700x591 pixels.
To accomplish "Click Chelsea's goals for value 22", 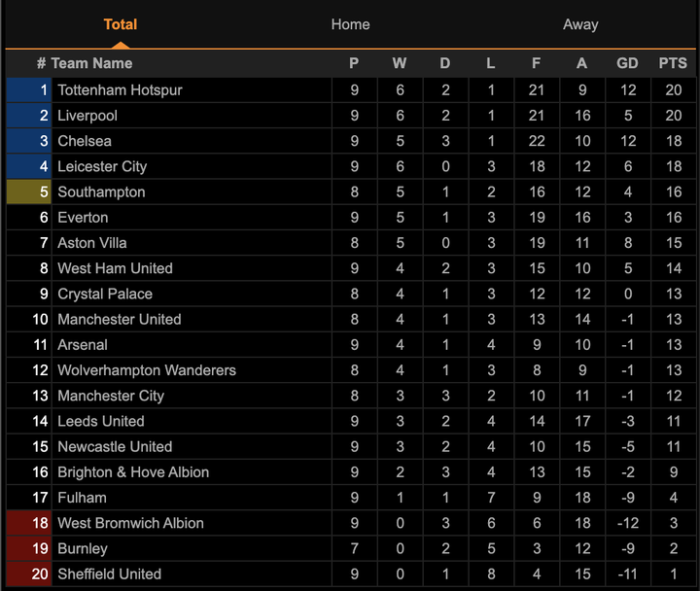I will click(x=536, y=141).
